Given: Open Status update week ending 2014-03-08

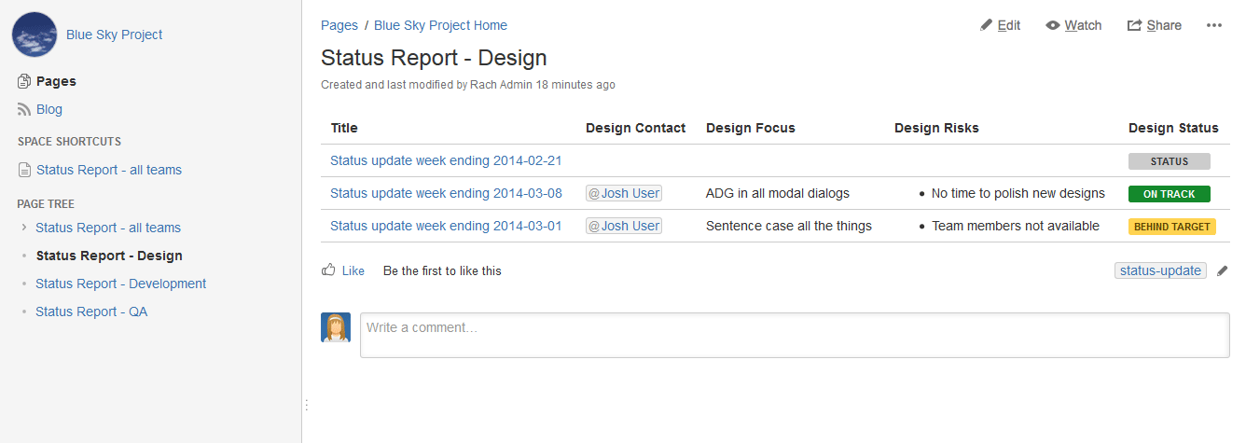Looking at the screenshot, I should tap(446, 193).
